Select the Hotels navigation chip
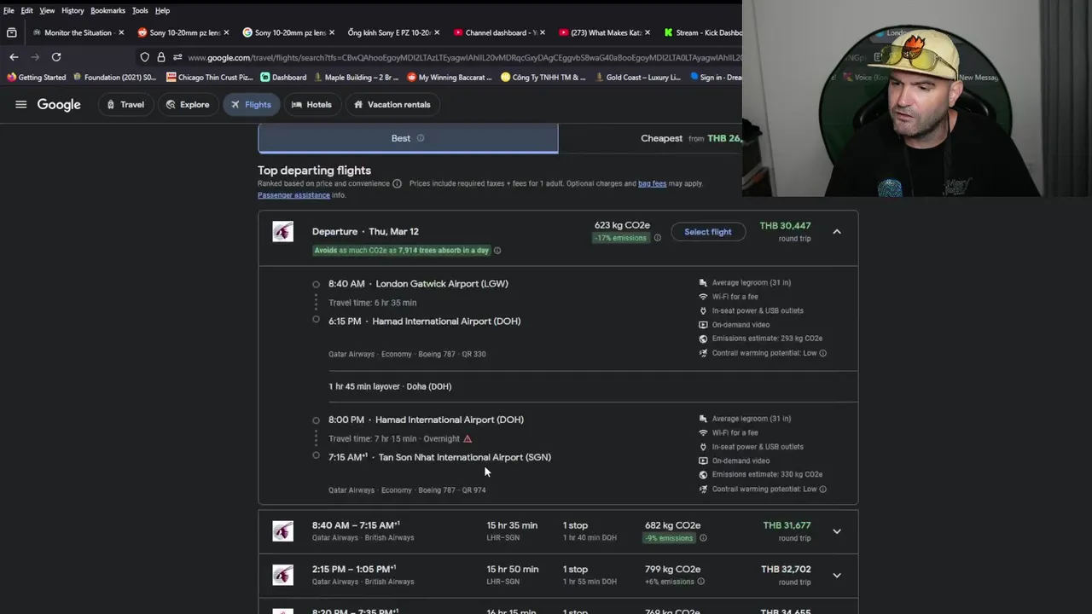Image resolution: width=1092 pixels, height=614 pixels. 311,105
